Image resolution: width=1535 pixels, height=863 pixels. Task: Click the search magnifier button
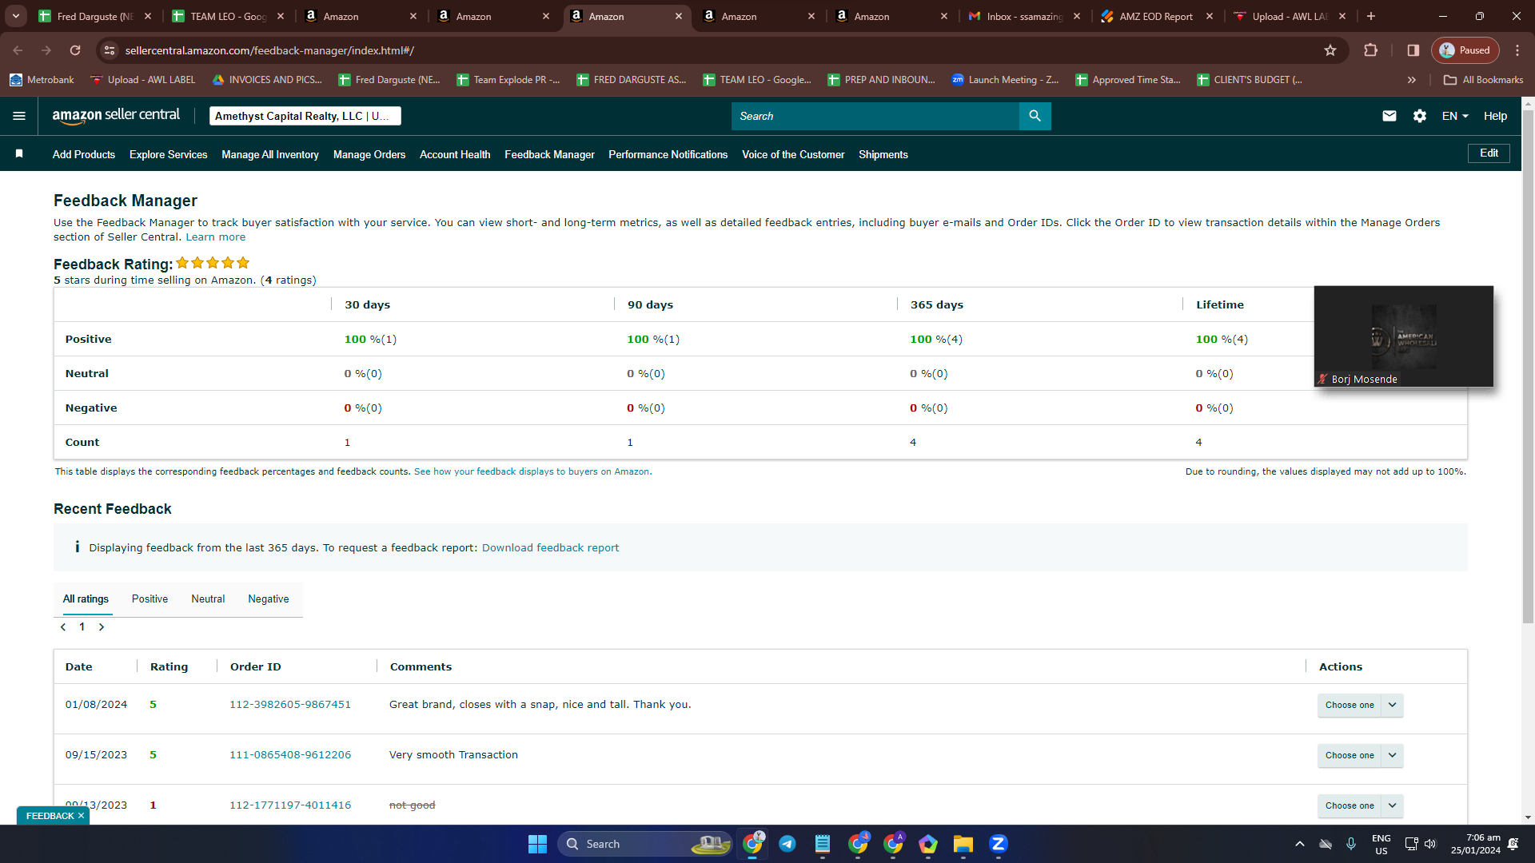point(1035,116)
